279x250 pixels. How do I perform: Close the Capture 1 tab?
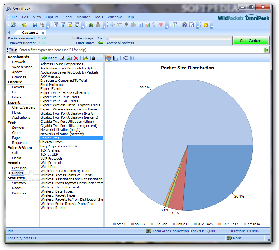tap(43, 33)
